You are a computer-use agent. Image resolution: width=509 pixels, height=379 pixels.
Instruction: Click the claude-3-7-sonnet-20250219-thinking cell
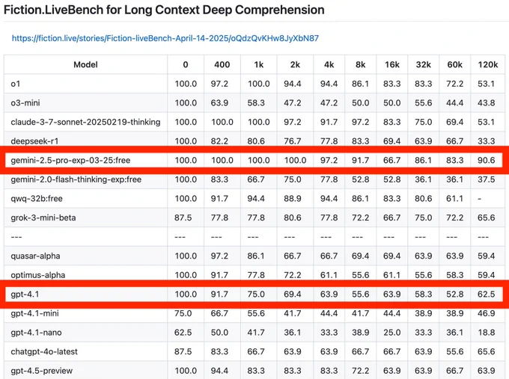(85, 122)
